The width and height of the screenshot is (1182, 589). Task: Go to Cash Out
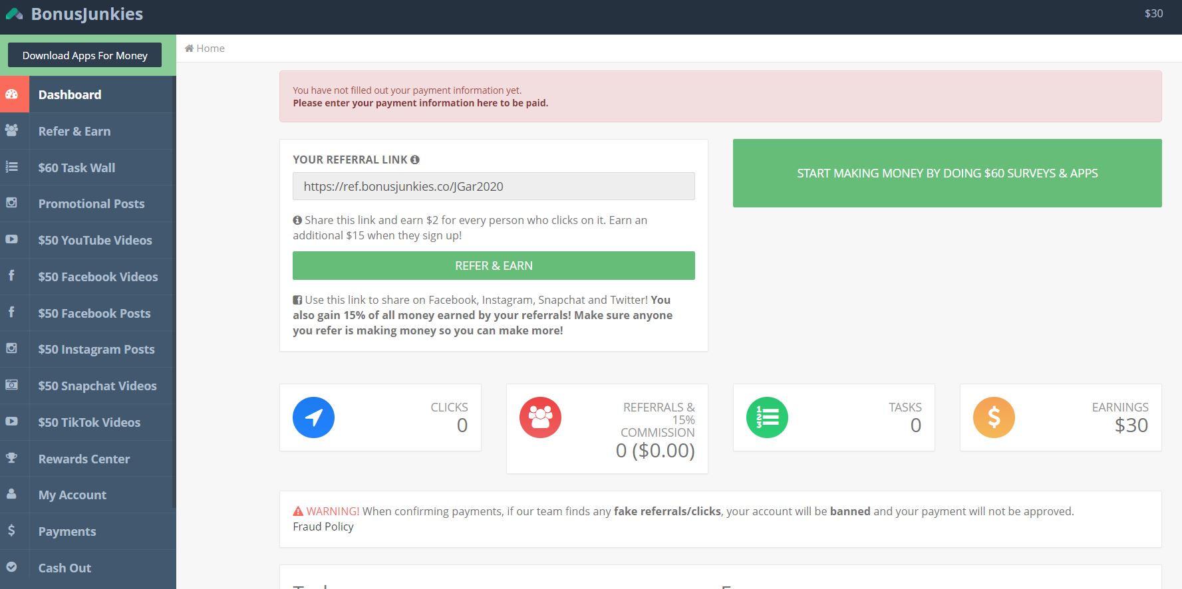pyautogui.click(x=88, y=568)
